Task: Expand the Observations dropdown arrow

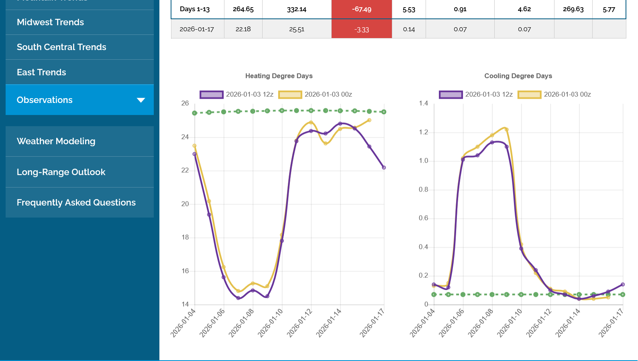Action: (141, 100)
